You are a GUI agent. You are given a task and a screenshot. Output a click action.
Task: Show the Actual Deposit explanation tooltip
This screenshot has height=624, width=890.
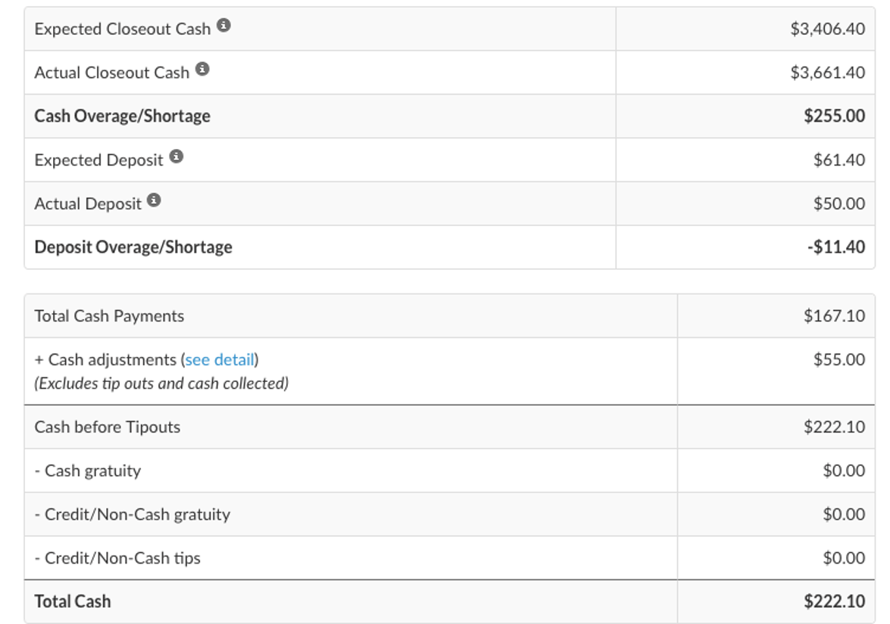coord(155,200)
